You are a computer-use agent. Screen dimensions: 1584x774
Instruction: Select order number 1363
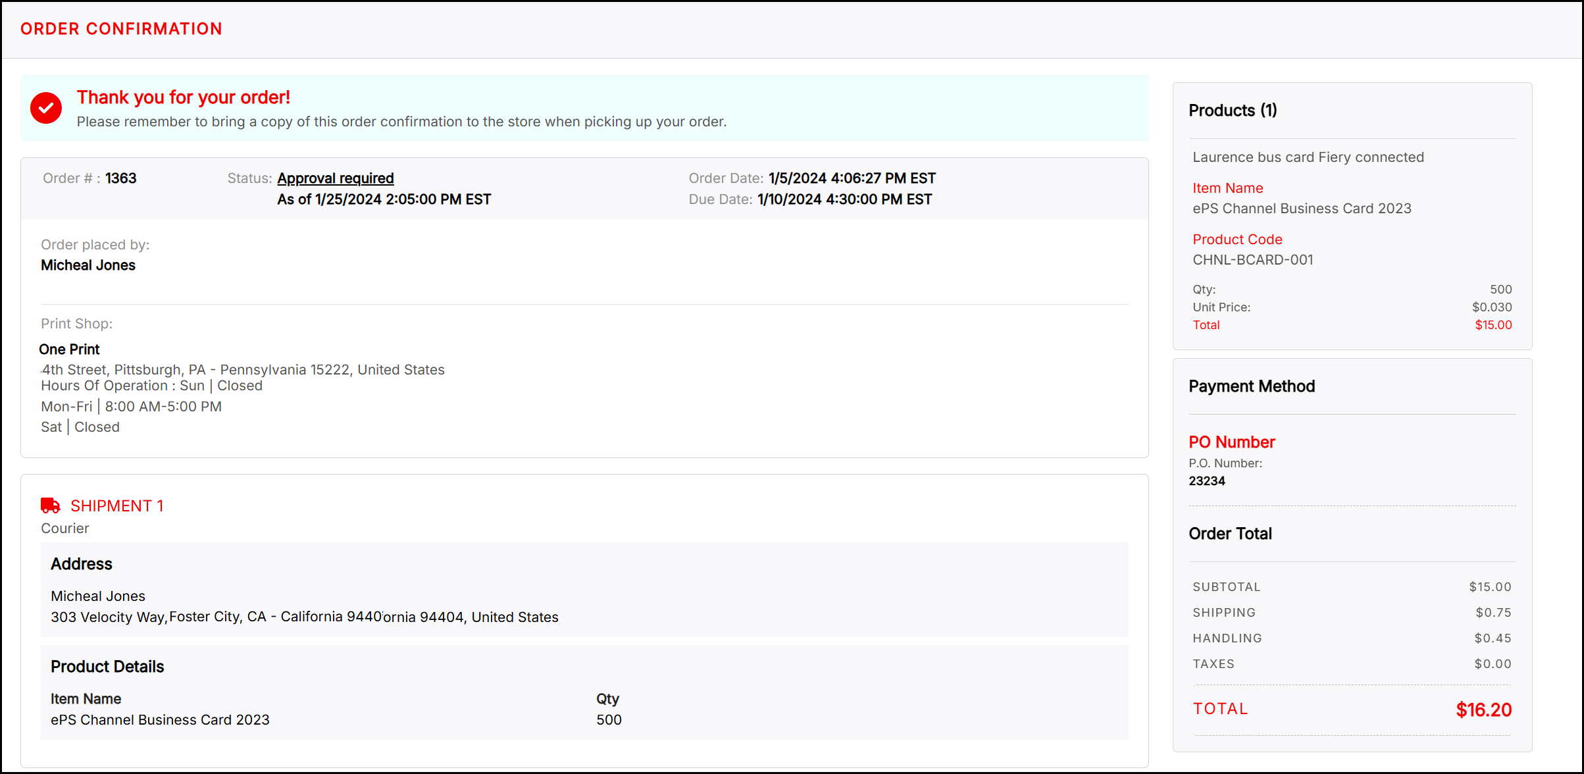pos(120,178)
